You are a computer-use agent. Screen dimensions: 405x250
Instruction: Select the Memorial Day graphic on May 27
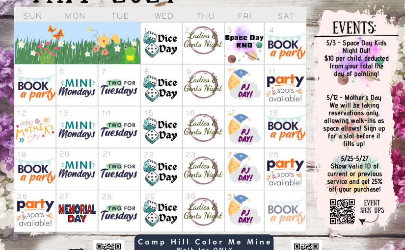77,213
